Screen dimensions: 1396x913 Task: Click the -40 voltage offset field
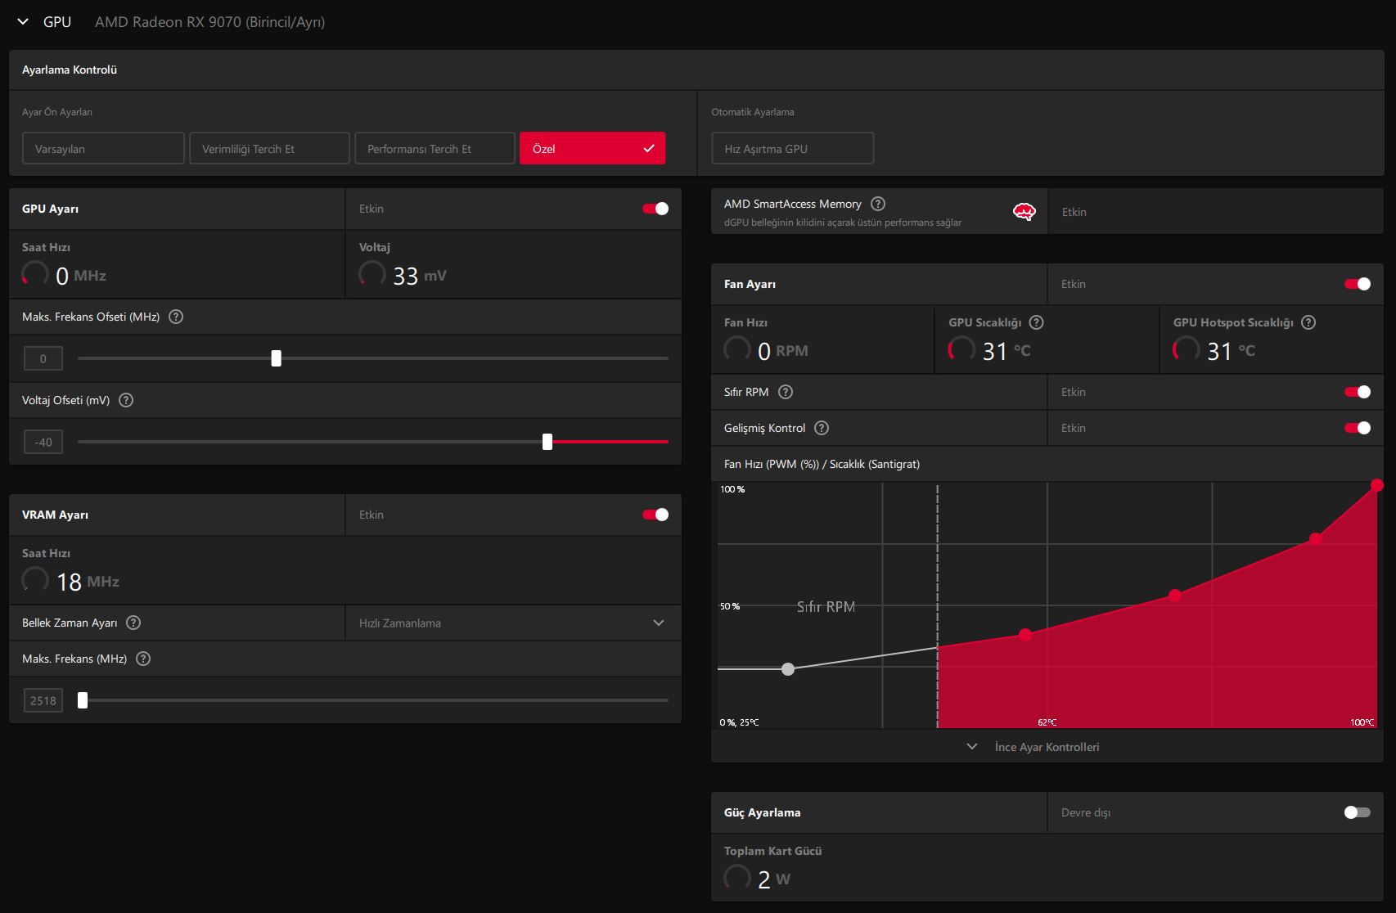pyautogui.click(x=43, y=442)
